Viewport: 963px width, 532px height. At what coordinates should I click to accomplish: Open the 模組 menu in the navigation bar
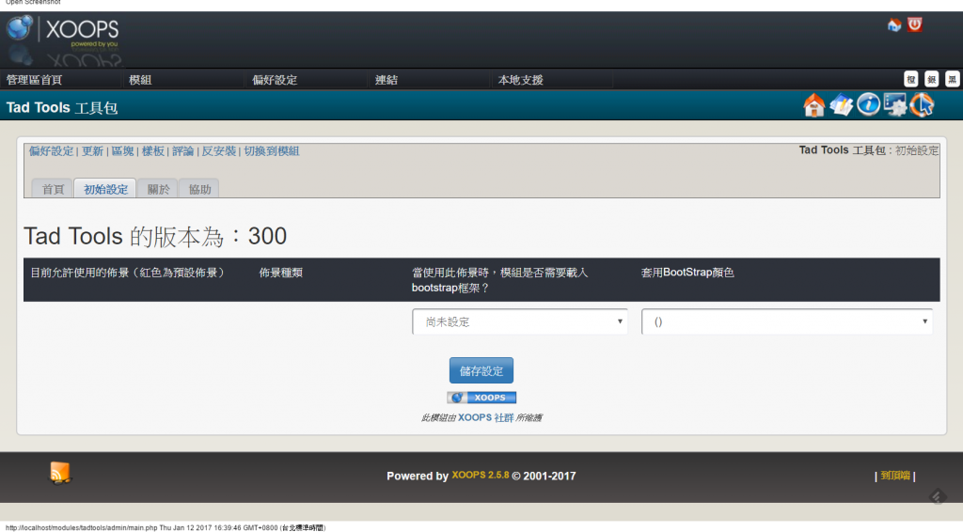pos(140,80)
